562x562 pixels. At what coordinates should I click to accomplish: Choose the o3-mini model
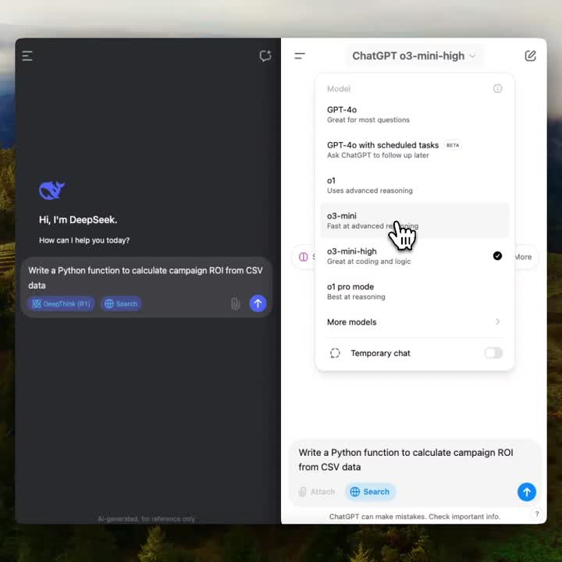[414, 220]
